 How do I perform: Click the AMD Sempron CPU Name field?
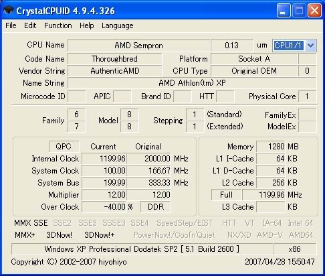pyautogui.click(x=138, y=46)
